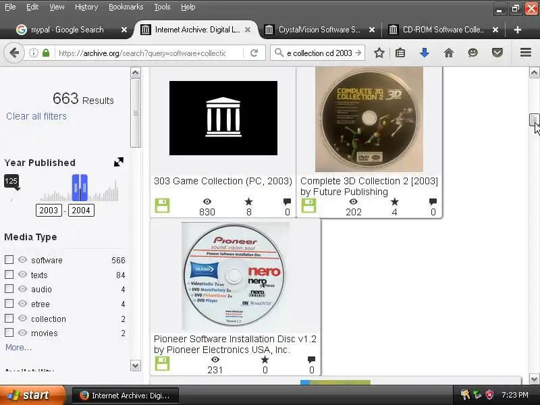Close the mypal Google Search tab
Image resolution: width=540 pixels, height=405 pixels.
(124, 30)
